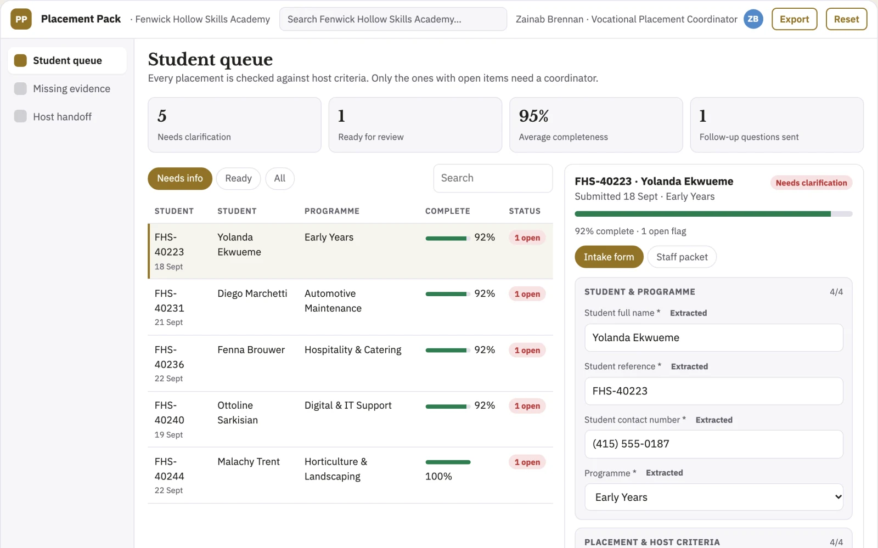The image size is (878, 548).
Task: Click the Automotive Maintenance programme cell
Action: click(333, 301)
